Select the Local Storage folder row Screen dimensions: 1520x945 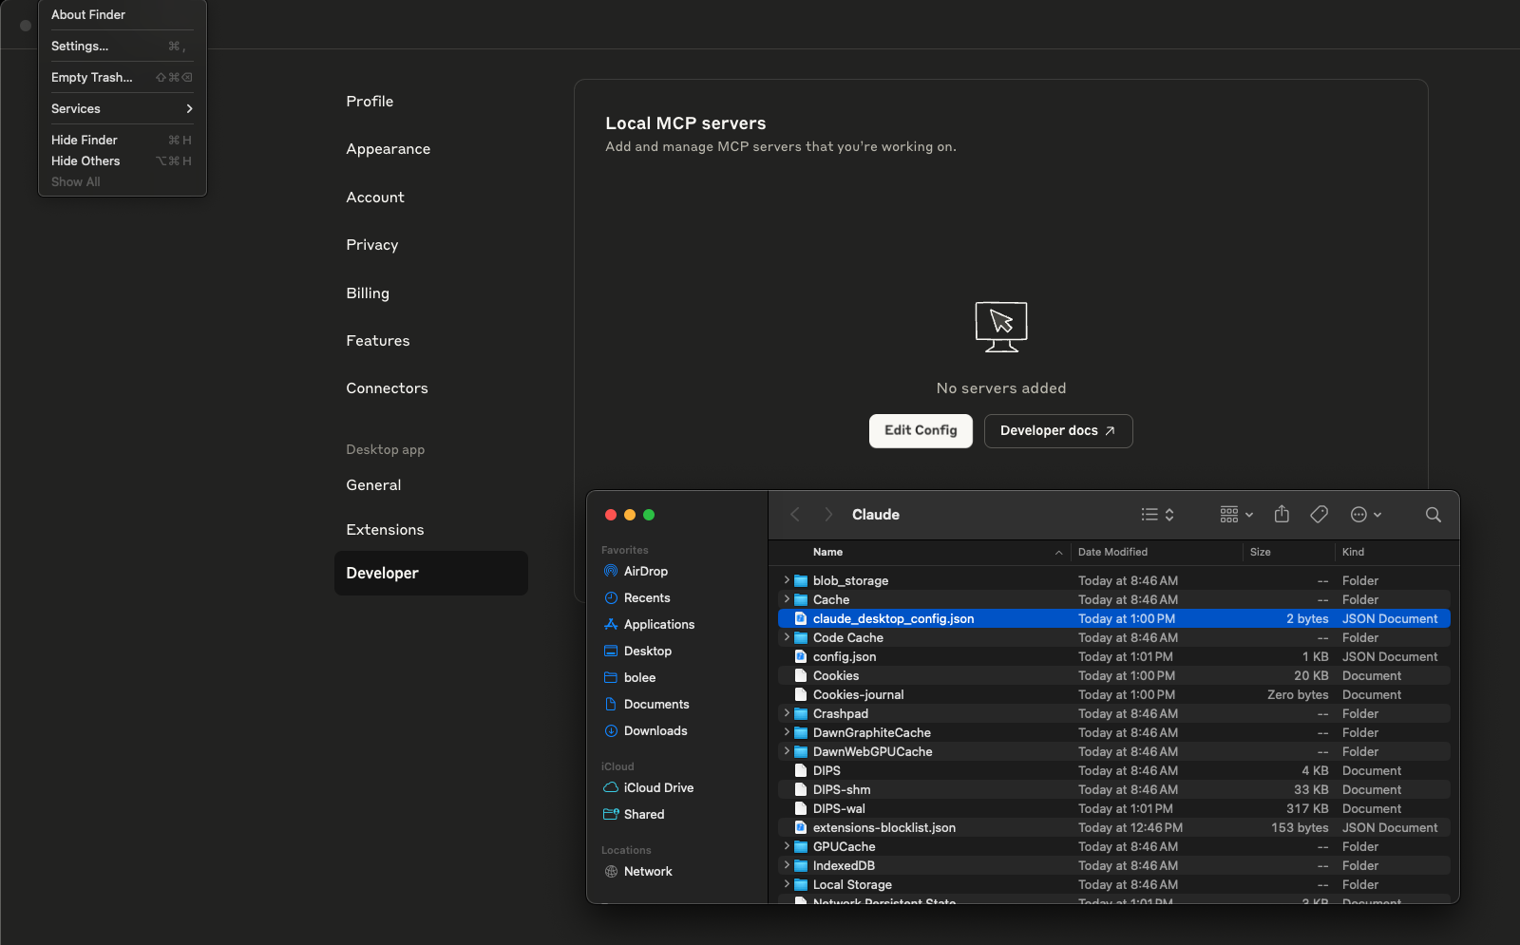1113,884
